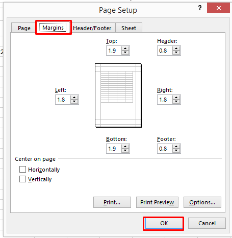Select the Margins tab
Image resolution: width=232 pixels, height=238 pixels.
coord(53,28)
